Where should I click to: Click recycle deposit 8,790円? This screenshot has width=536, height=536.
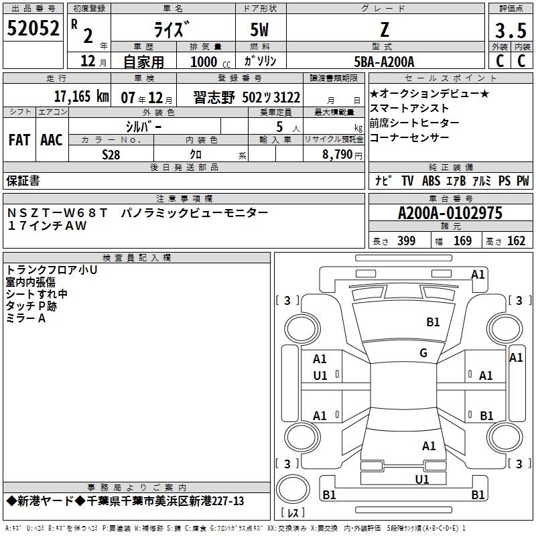click(342, 154)
